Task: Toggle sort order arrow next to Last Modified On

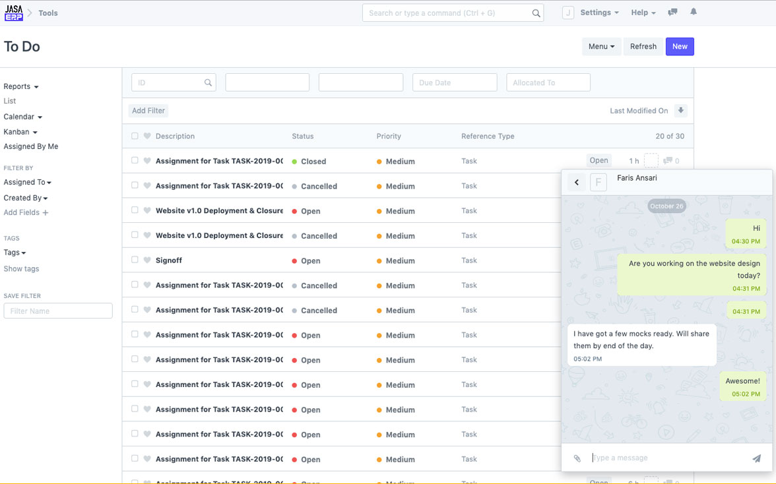Action: [681, 111]
